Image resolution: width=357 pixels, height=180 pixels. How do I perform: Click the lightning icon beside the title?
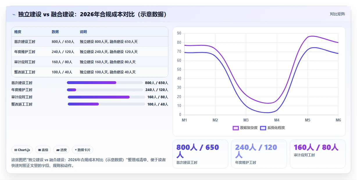click(14, 14)
